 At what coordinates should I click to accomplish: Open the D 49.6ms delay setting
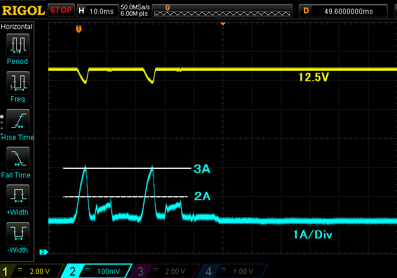(x=343, y=10)
